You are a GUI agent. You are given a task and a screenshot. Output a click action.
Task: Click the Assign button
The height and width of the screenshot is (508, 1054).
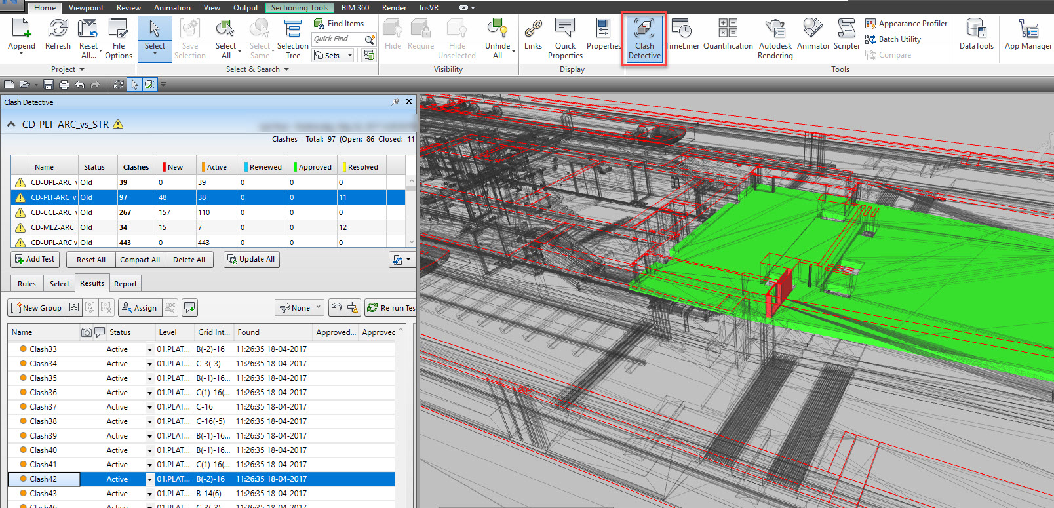click(139, 307)
